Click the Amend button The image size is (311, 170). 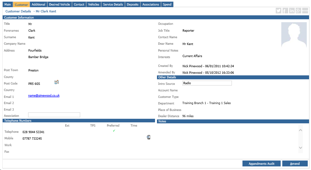coord(295,164)
